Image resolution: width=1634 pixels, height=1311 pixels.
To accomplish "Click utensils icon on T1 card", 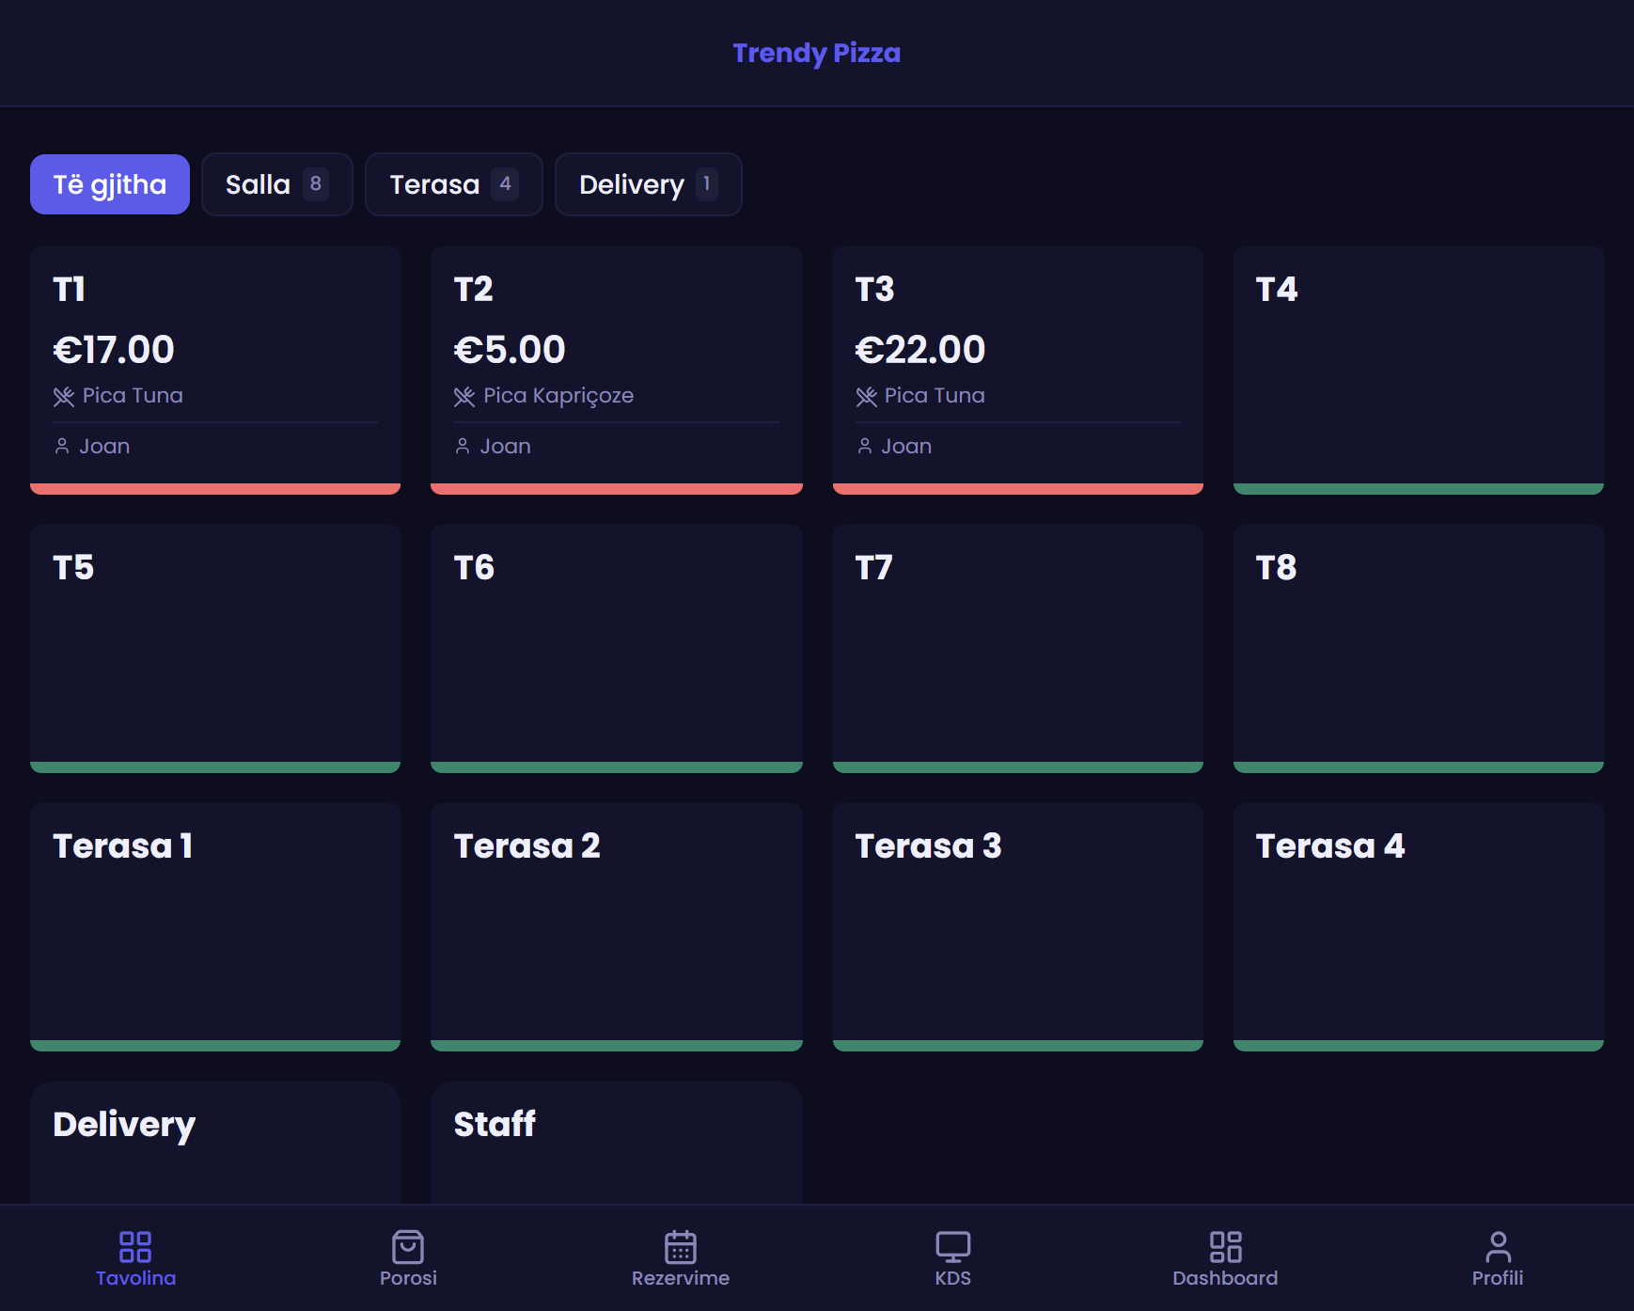I will click(64, 397).
